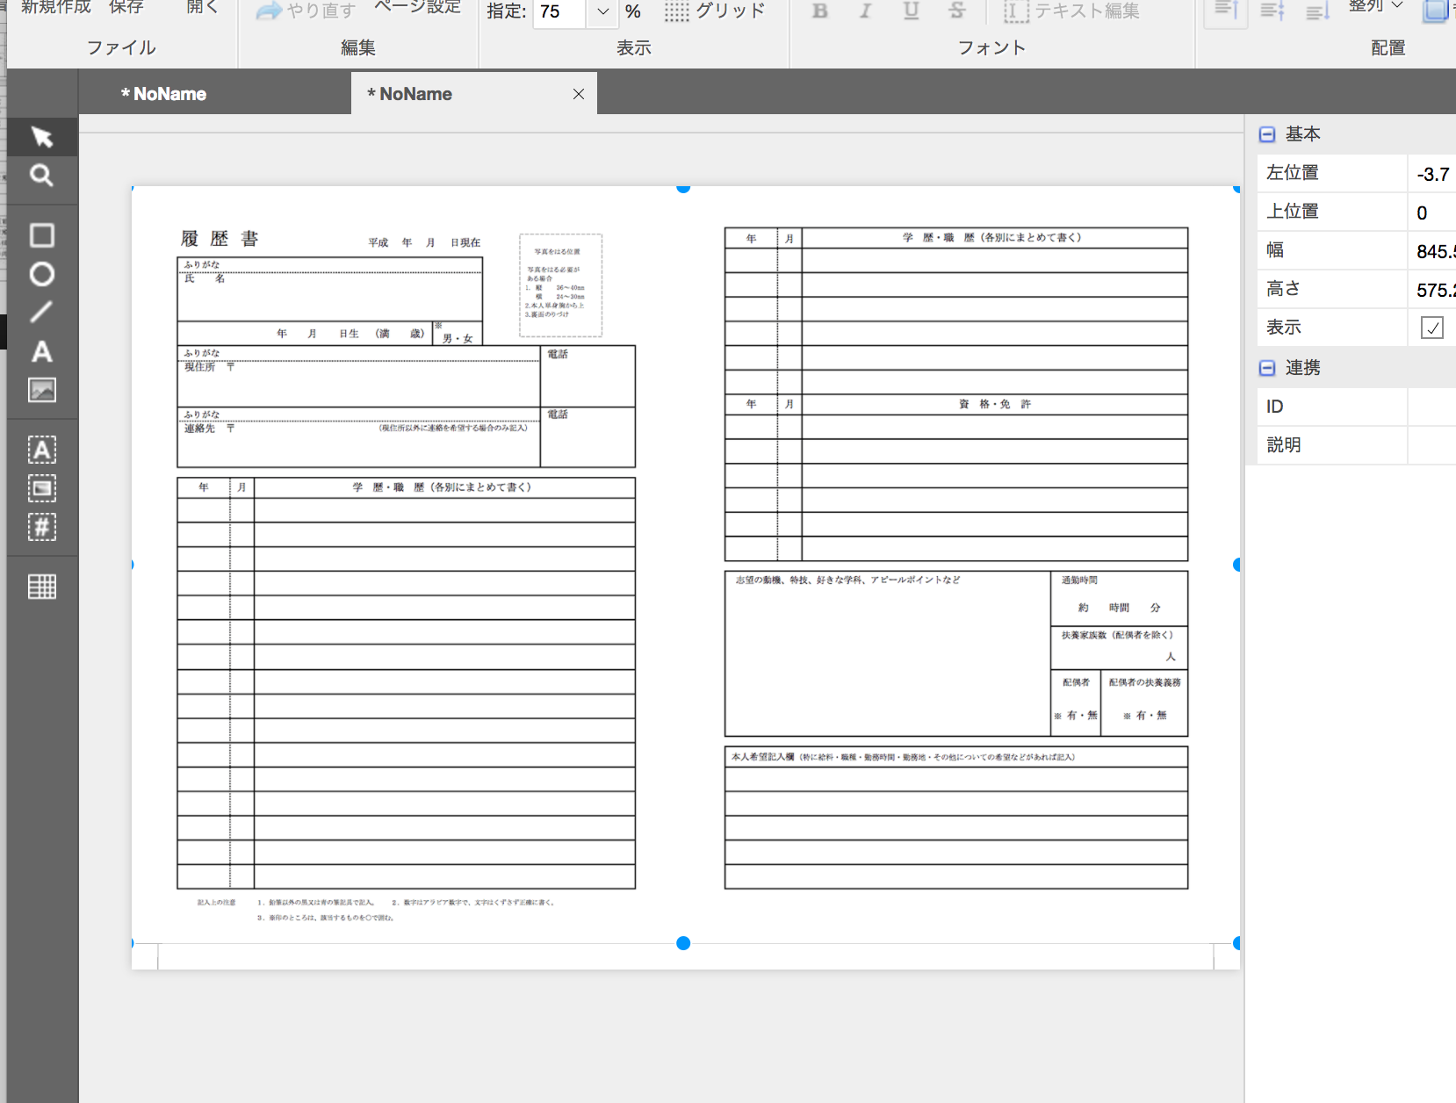This screenshot has width=1456, height=1103.
Task: Toggle italic font style
Action: (865, 11)
